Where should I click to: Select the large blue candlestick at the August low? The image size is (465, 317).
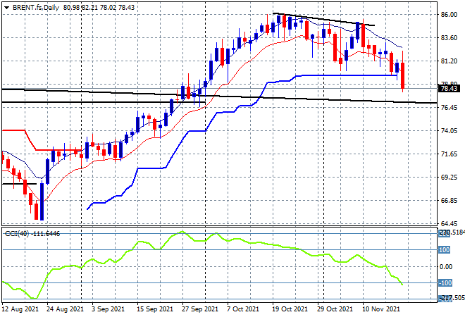click(42, 201)
